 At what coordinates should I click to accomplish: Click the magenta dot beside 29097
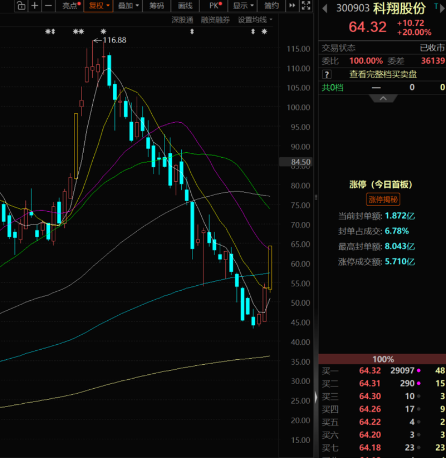(x=419, y=371)
